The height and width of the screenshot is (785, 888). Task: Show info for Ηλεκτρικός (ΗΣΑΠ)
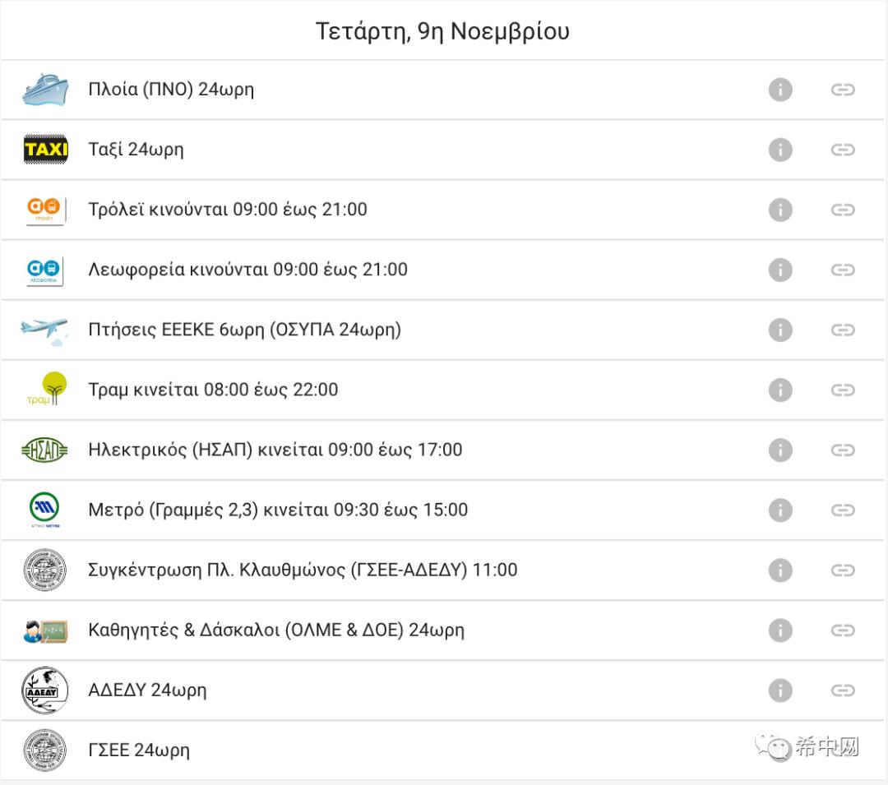(779, 450)
